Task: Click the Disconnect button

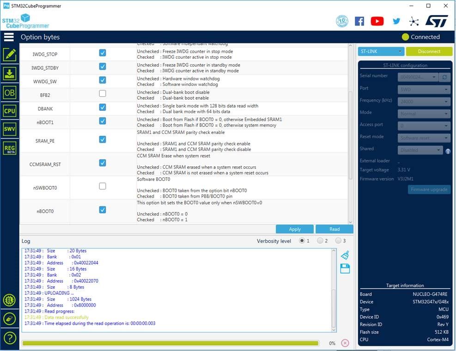Action: [429, 51]
